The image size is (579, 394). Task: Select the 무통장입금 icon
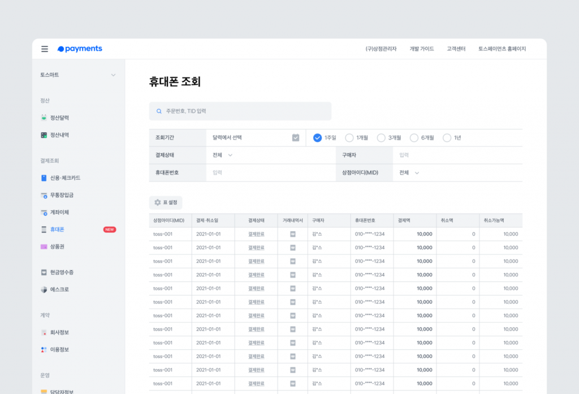pyautogui.click(x=44, y=195)
